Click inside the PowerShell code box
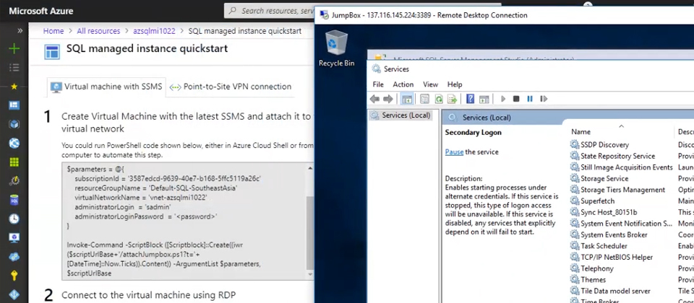The height and width of the screenshot is (303, 694). pyautogui.click(x=184, y=221)
